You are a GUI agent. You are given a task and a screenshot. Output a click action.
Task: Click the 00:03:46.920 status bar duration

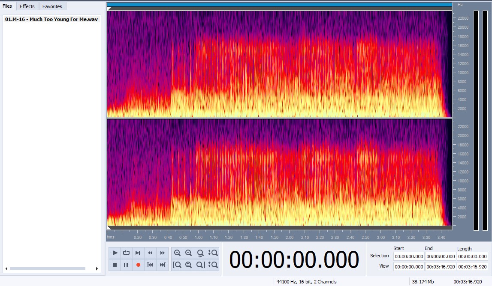(468, 282)
